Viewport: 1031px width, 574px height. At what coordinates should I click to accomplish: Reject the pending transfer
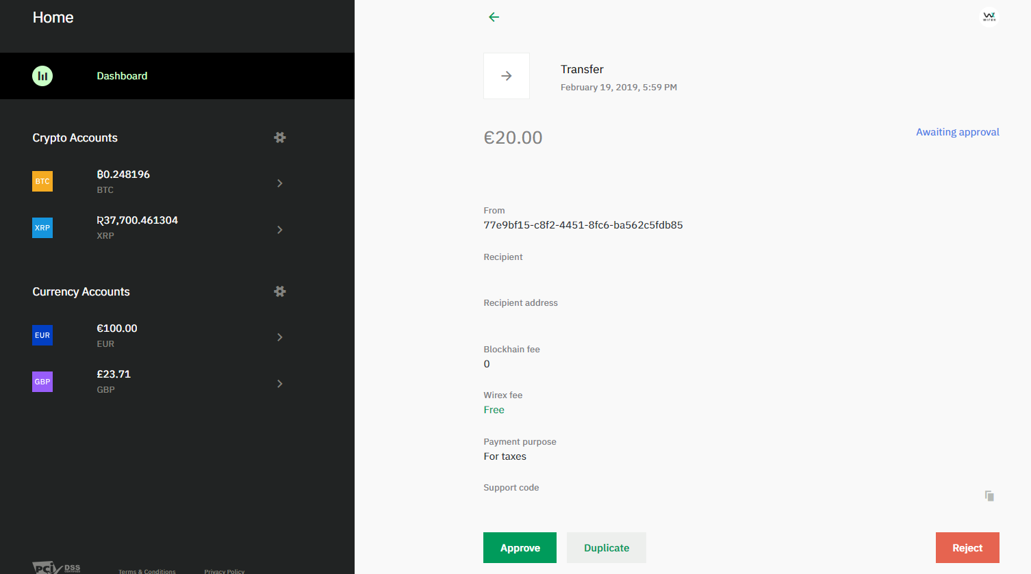click(x=967, y=548)
